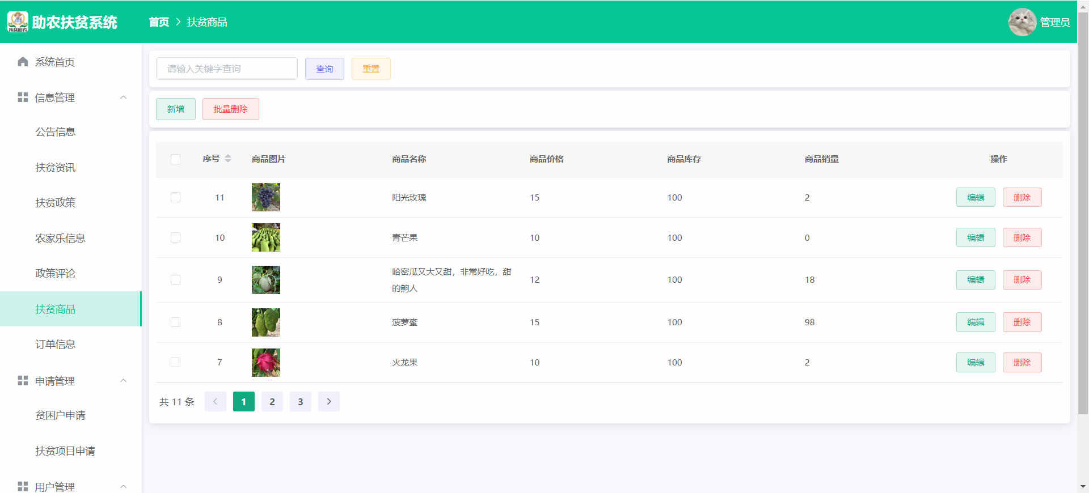Edit the 菠萝蜜 product row
The image size is (1089, 493).
point(976,322)
